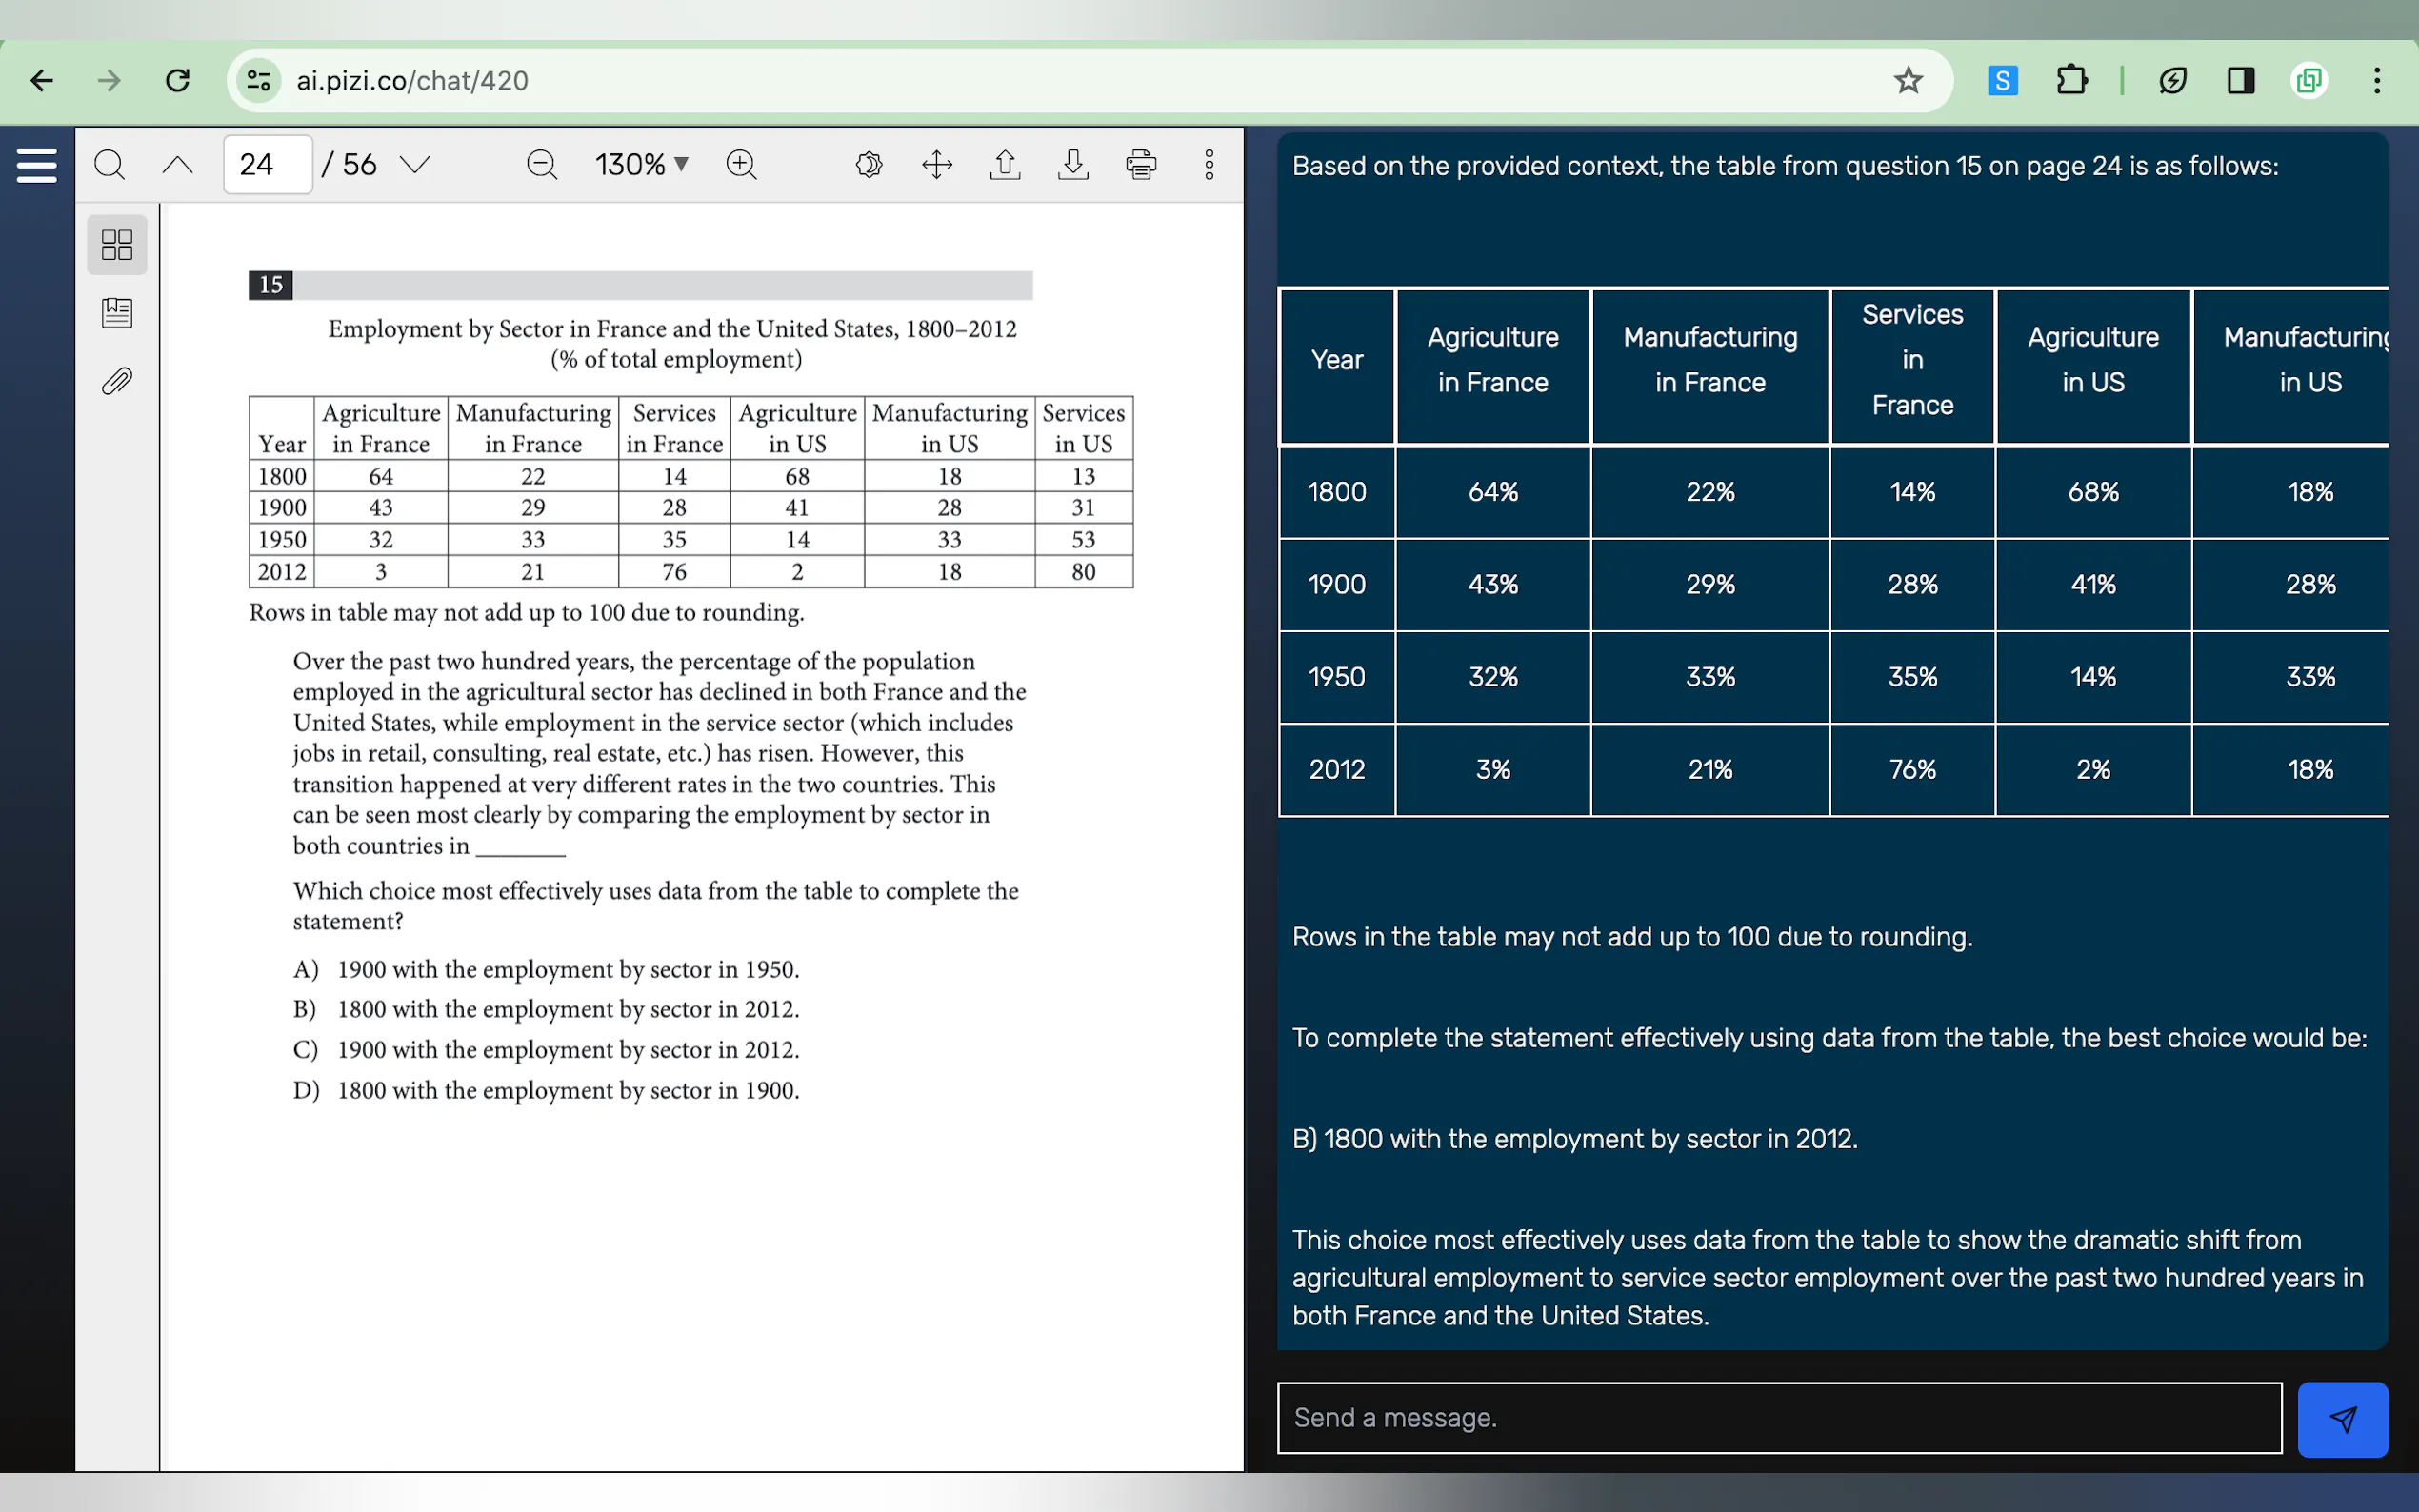Show the page thumbnails panel
Viewport: 2419px width, 1512px height.
[x=117, y=245]
